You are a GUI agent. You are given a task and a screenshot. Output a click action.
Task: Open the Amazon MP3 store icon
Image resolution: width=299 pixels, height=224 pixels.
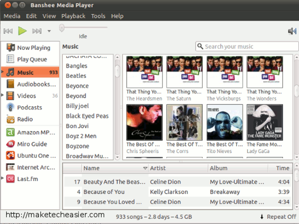(x=10, y=132)
